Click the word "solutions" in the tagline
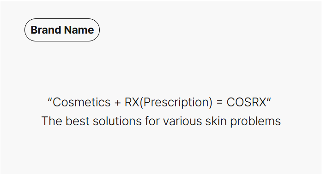 tap(117, 121)
